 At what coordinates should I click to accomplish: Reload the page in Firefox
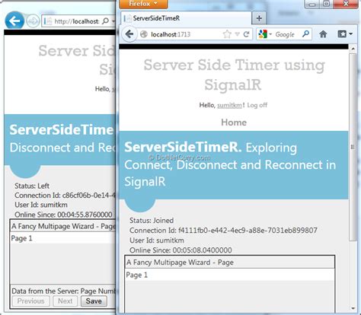coord(246,34)
